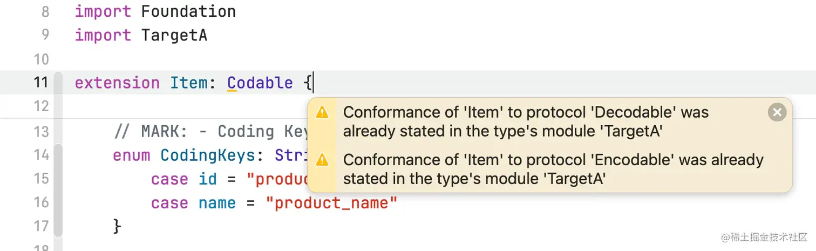Click line number 9 in the gutter
Viewport: 816px width, 251px height.
(45, 35)
